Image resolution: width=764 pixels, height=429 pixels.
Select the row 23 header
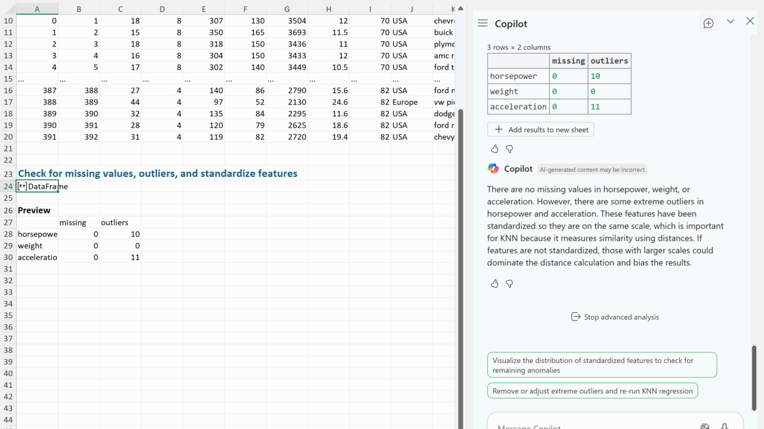[8, 174]
